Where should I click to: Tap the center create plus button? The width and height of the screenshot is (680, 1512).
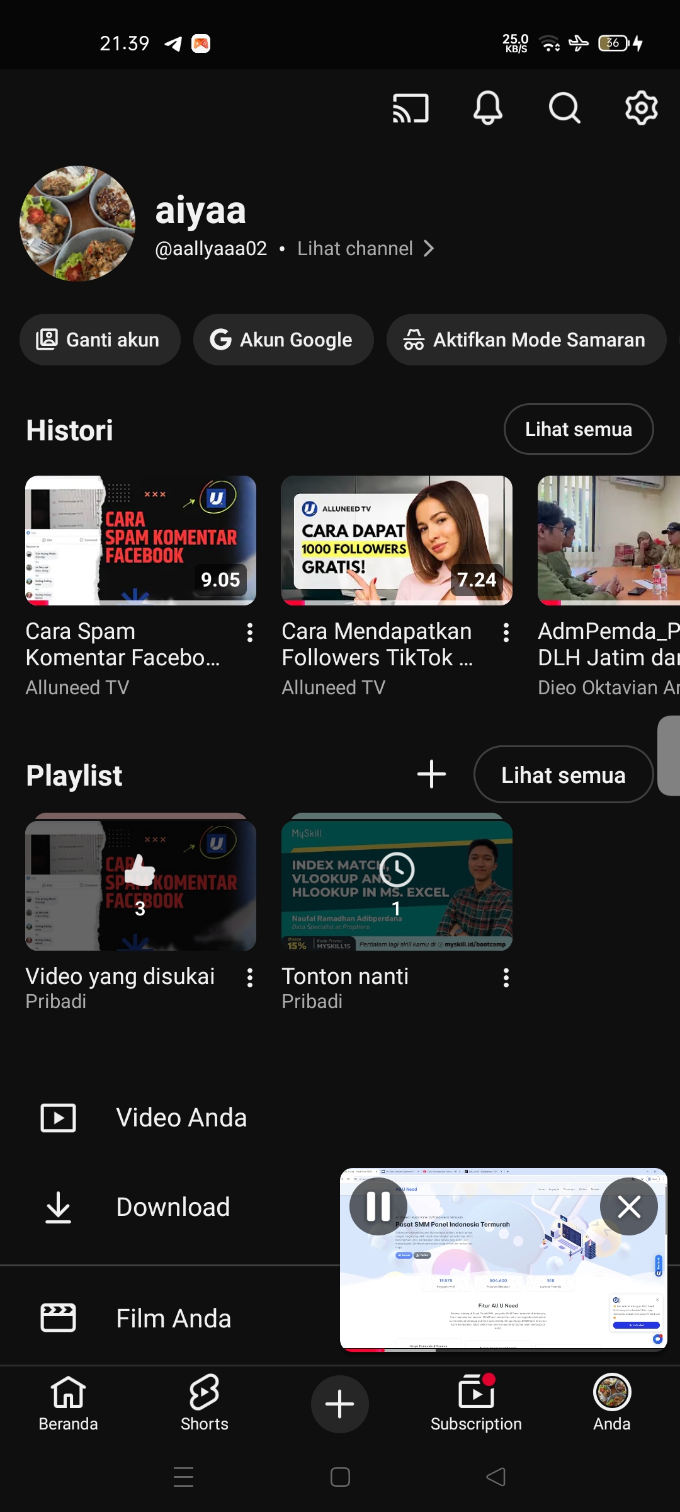[x=340, y=1404]
